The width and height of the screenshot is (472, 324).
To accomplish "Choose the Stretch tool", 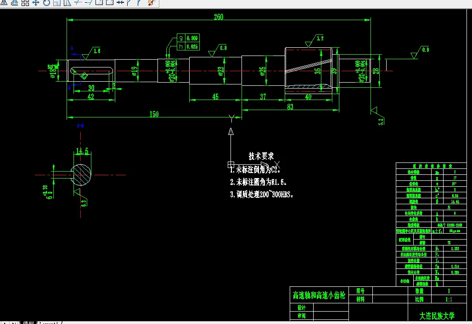I will [67, 3].
